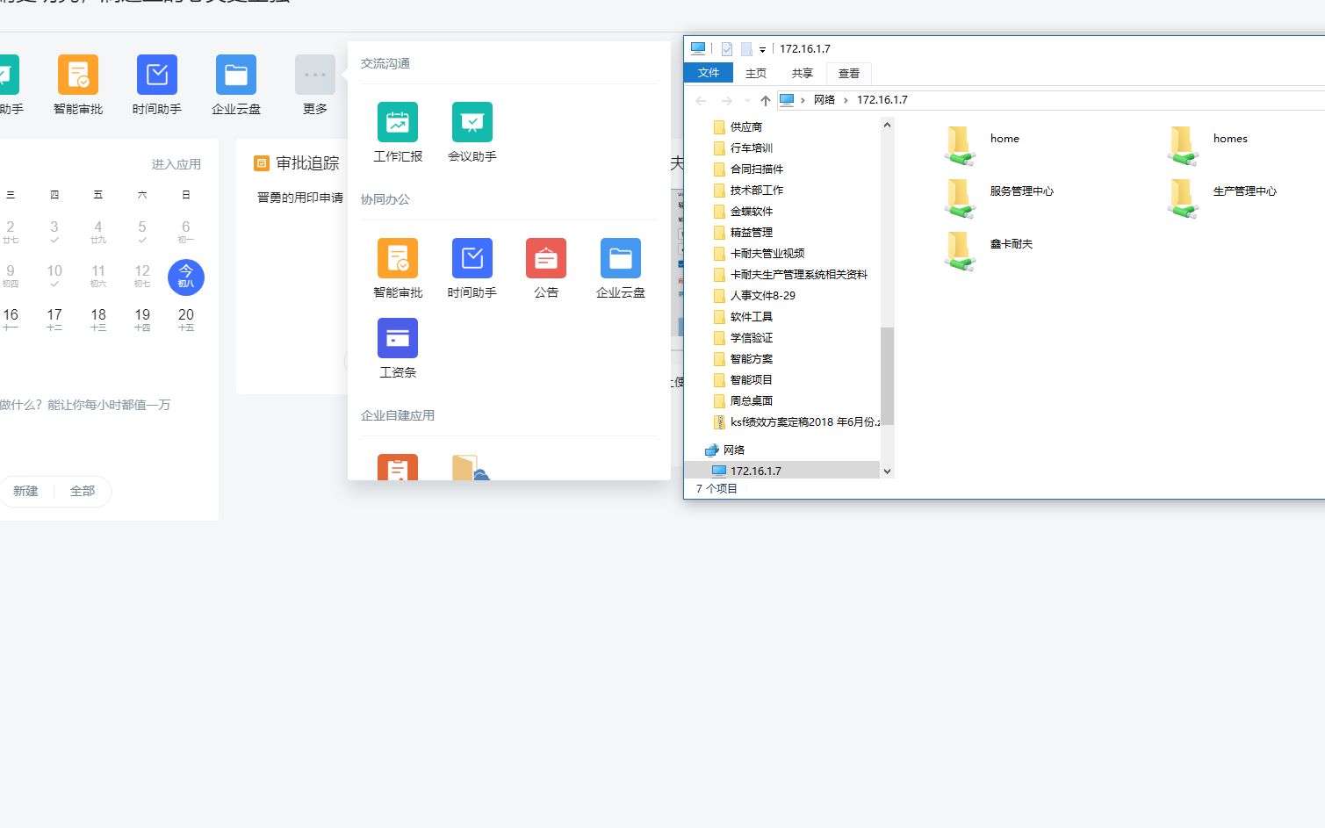
Task: Open 时间助手 in the 协同办公 section
Action: click(x=472, y=268)
